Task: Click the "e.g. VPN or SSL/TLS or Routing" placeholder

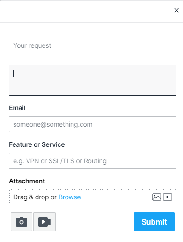Action: (60, 161)
